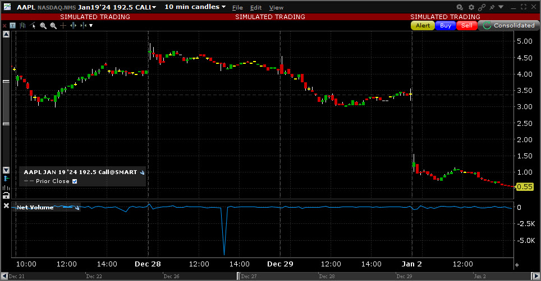
Task: Select the text annotation T tool
Action: click(x=13, y=25)
